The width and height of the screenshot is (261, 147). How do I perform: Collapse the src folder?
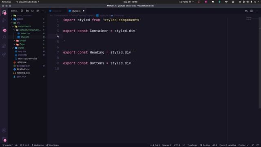point(28,23)
